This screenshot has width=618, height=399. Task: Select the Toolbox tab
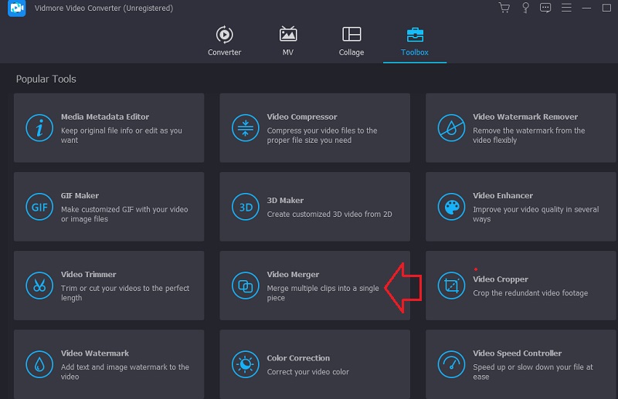[415, 42]
